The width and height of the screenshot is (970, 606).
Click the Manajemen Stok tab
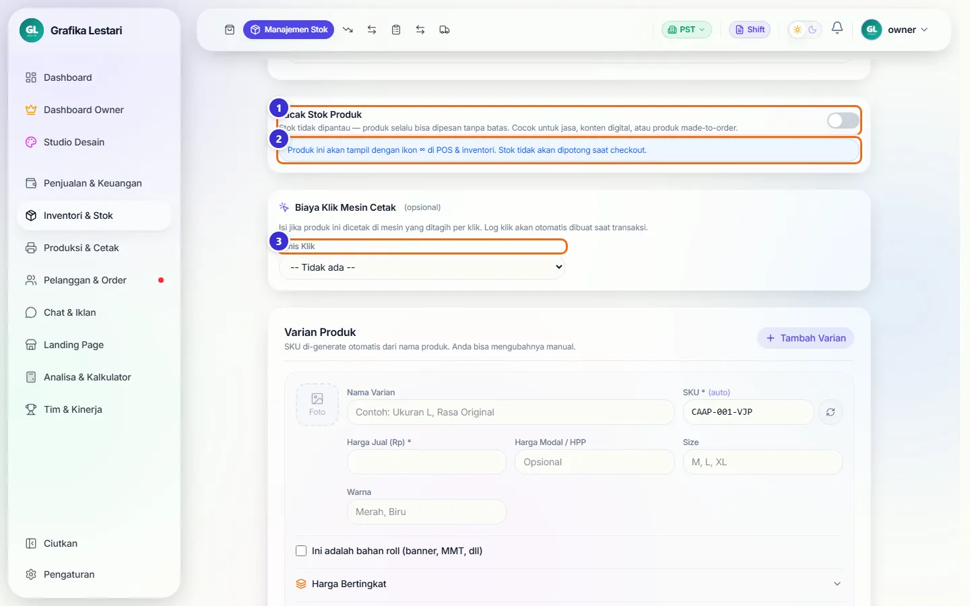pyautogui.click(x=288, y=30)
